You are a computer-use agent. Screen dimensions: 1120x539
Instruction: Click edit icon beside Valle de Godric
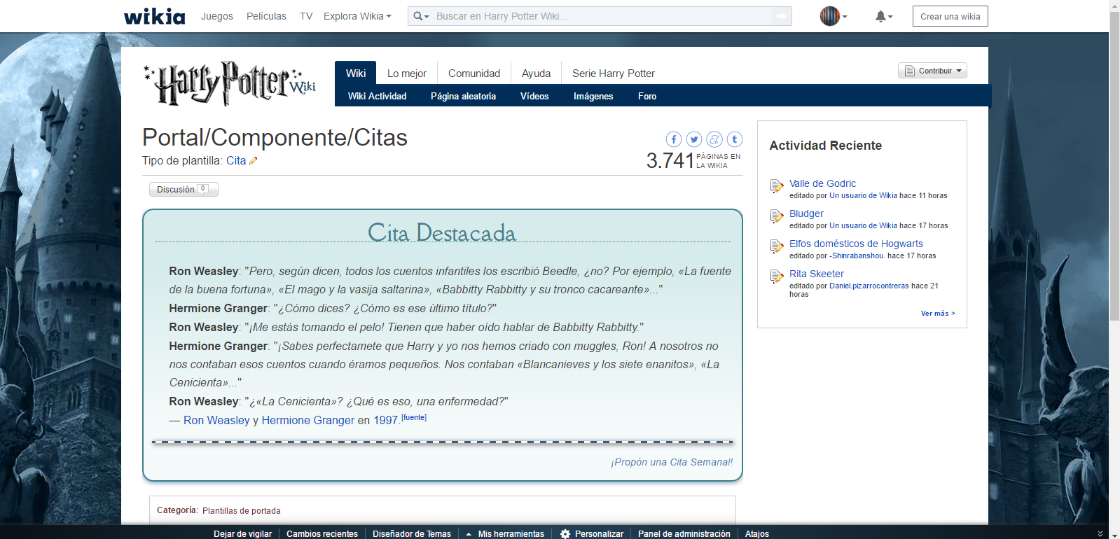coord(777,186)
